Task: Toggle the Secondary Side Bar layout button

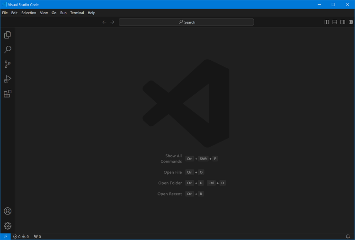Action: pos(343,22)
